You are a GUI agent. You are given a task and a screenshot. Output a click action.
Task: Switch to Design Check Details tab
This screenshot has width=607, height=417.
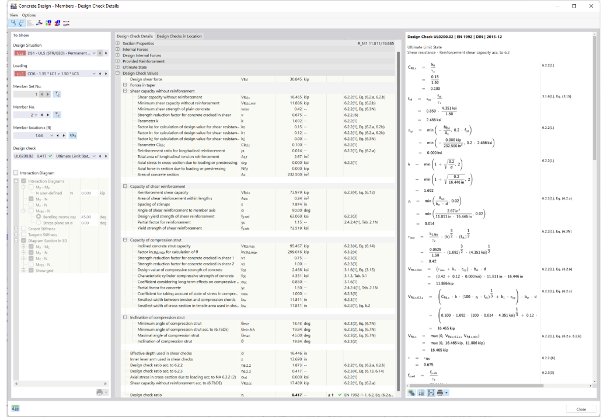(135, 36)
